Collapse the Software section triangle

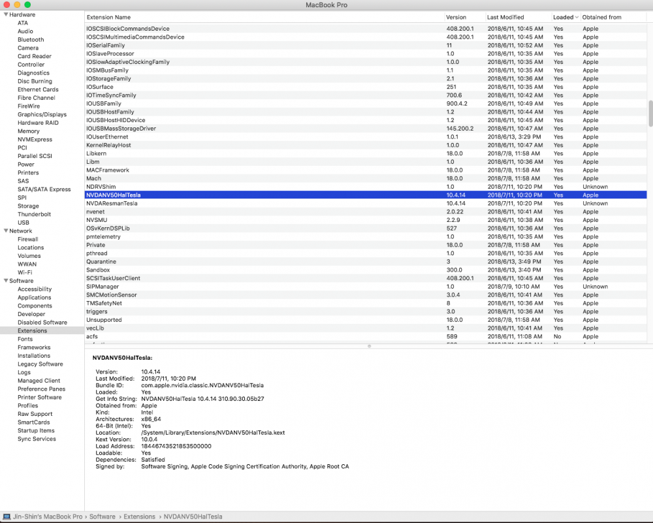pyautogui.click(x=6, y=281)
